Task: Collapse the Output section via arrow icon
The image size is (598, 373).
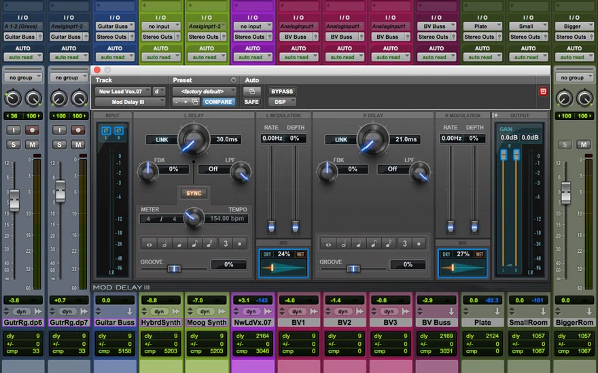Action: [495, 116]
